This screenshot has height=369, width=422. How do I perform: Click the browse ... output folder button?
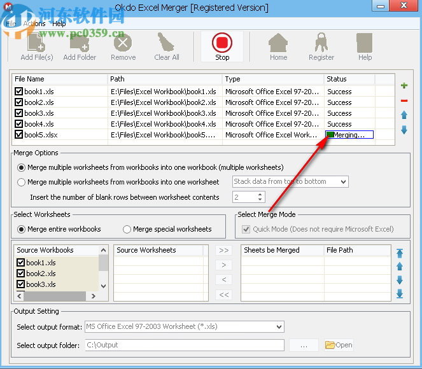pos(304,345)
